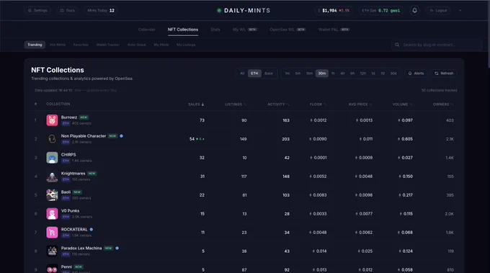Click the green status dot beside DAILY-MINTS
Viewport: 490px width, 273px height.
click(x=219, y=11)
